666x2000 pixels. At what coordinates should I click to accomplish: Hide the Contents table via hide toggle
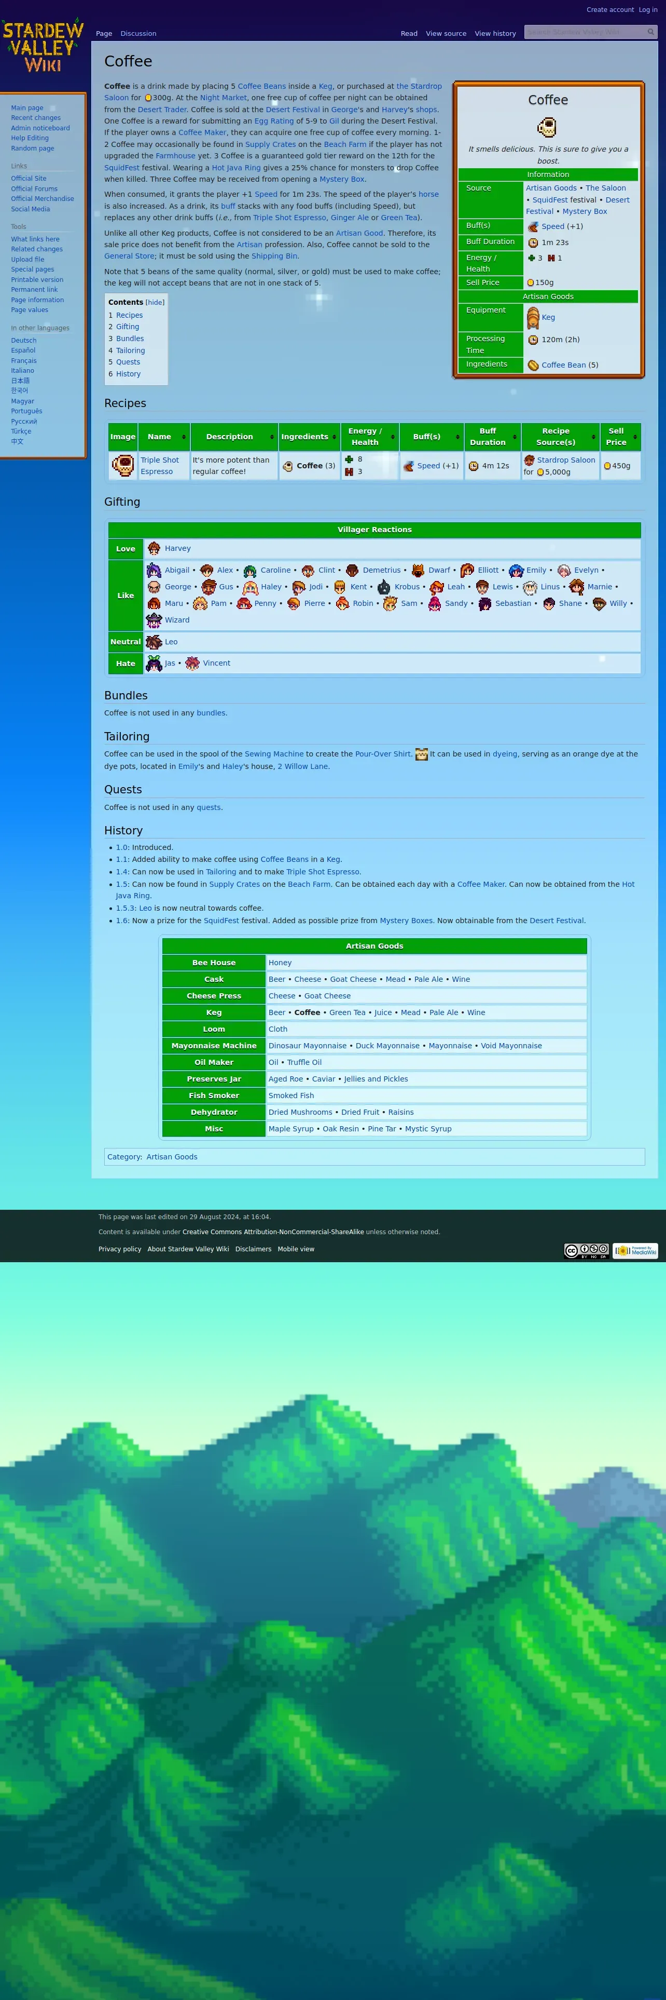[155, 303]
